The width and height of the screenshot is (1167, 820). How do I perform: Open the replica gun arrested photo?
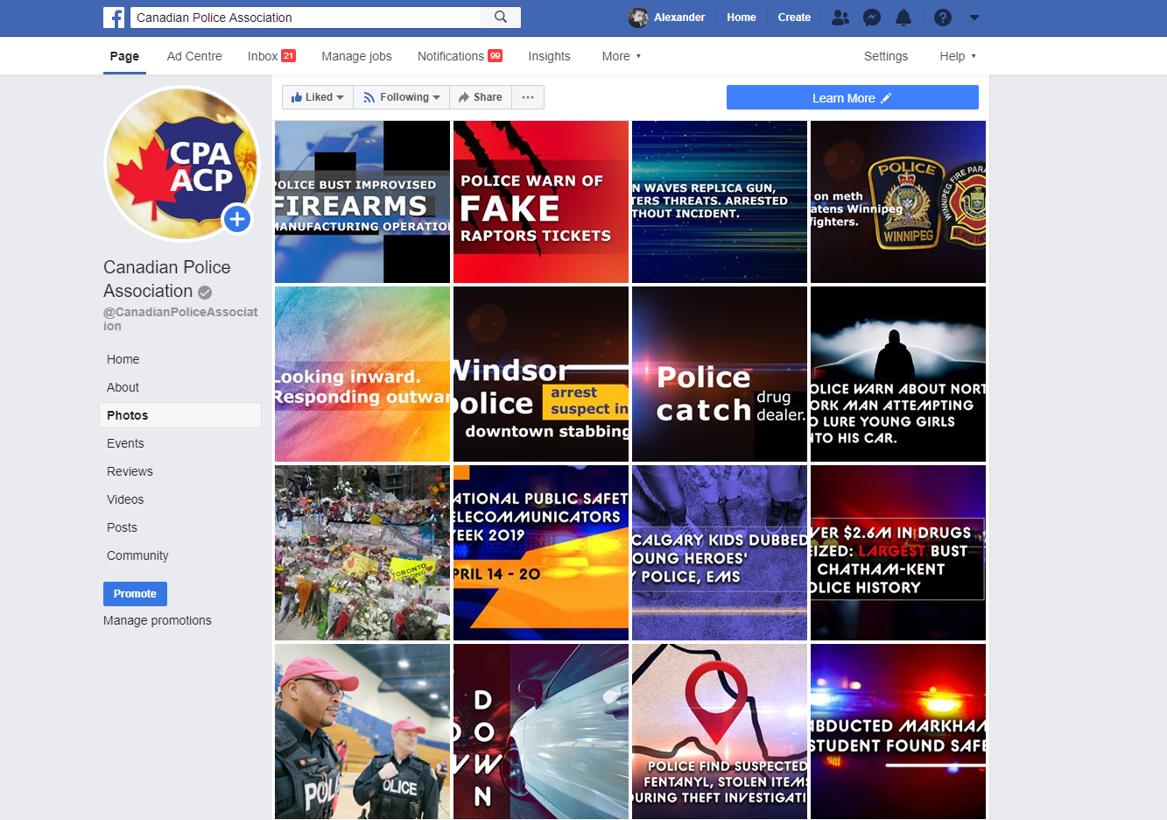(x=720, y=201)
